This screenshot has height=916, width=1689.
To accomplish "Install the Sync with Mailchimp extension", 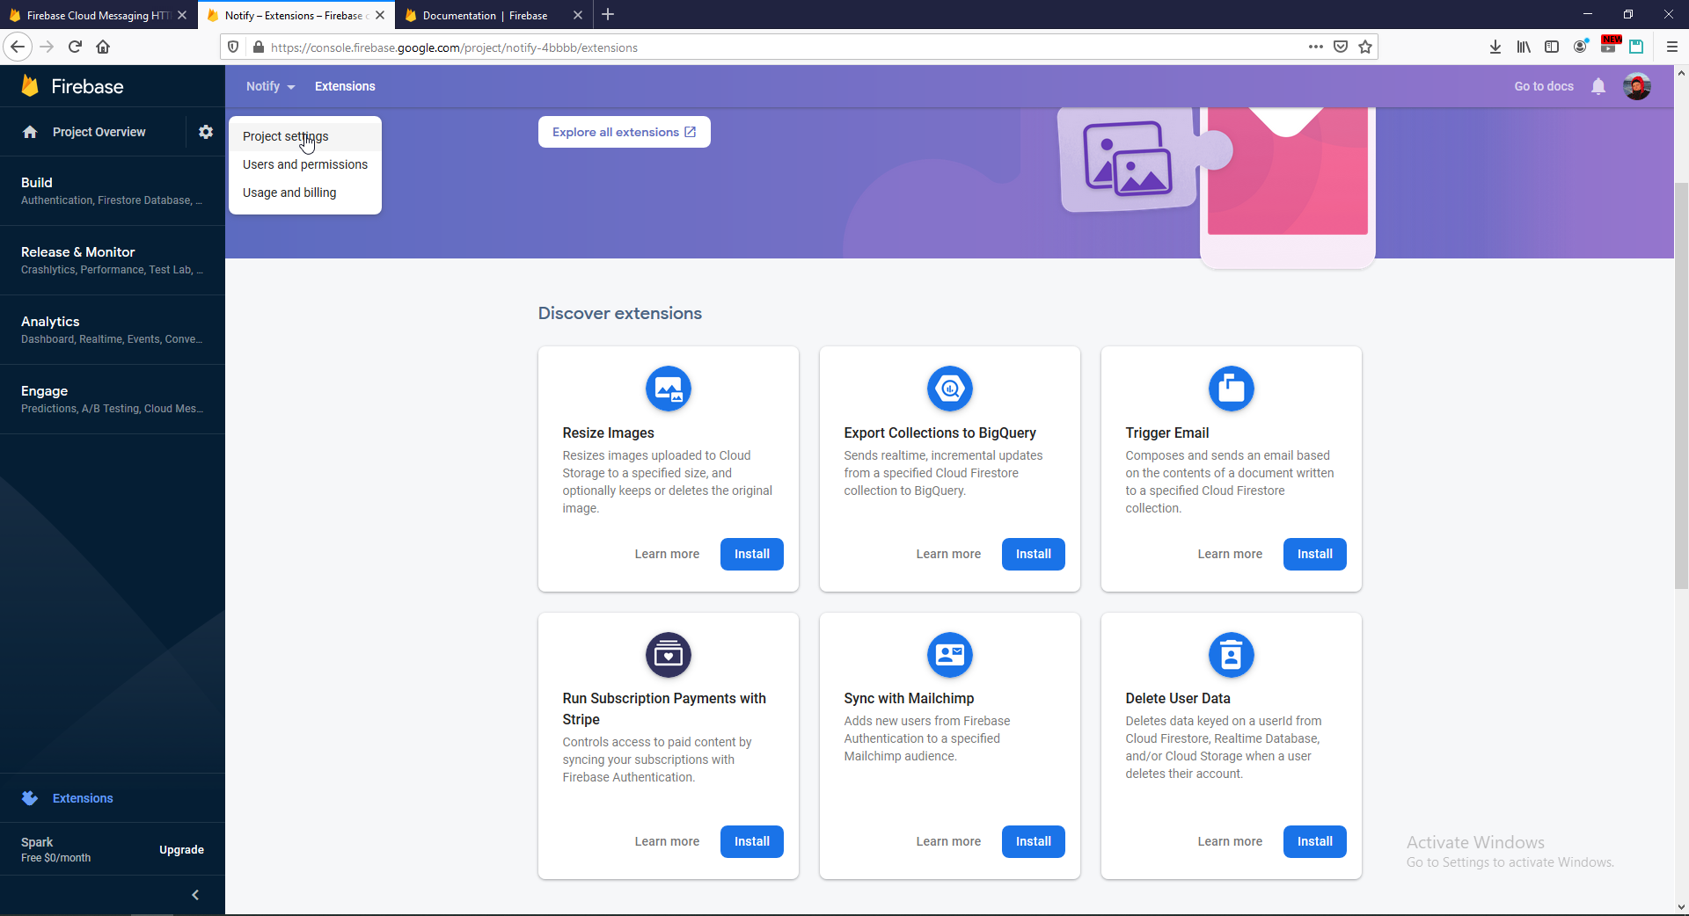I will [x=1034, y=841].
